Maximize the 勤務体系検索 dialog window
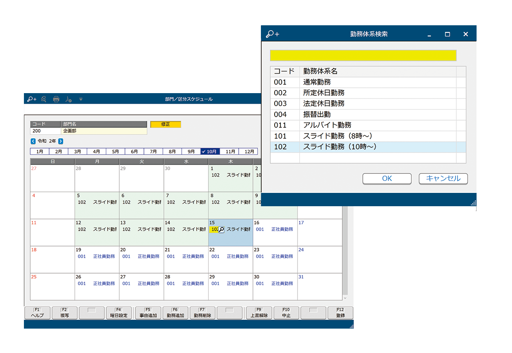This screenshot has height=353, width=512. [x=447, y=34]
